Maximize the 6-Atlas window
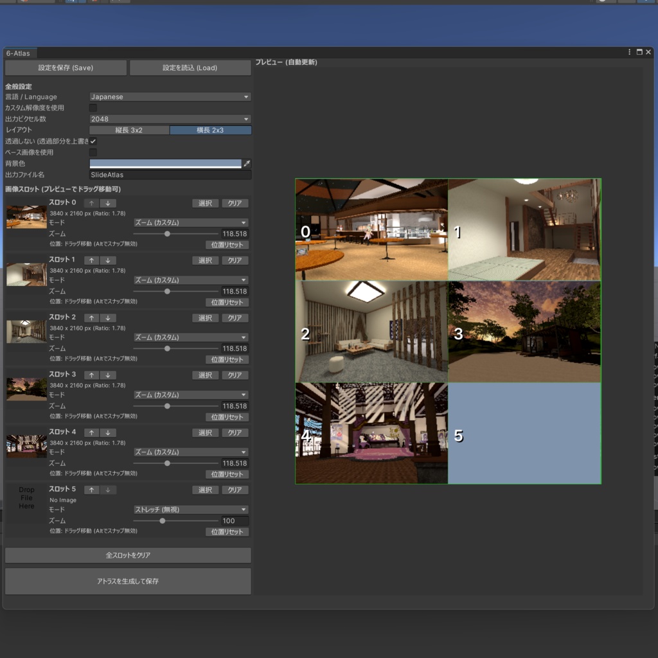Viewport: 658px width, 658px height. (639, 52)
